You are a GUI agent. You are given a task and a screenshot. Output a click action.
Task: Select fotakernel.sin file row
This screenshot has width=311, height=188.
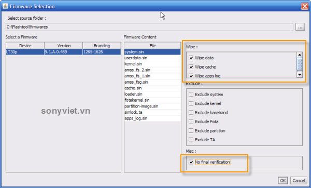pyautogui.click(x=152, y=100)
